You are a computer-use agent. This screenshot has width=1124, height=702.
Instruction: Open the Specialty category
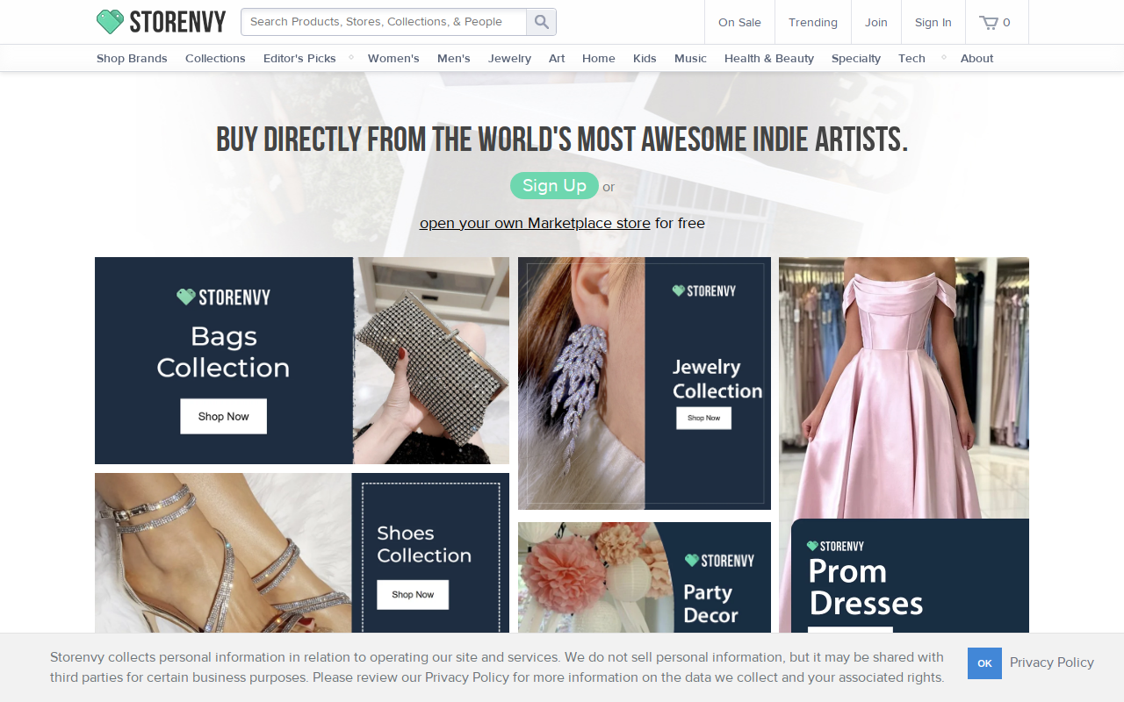pos(856,58)
